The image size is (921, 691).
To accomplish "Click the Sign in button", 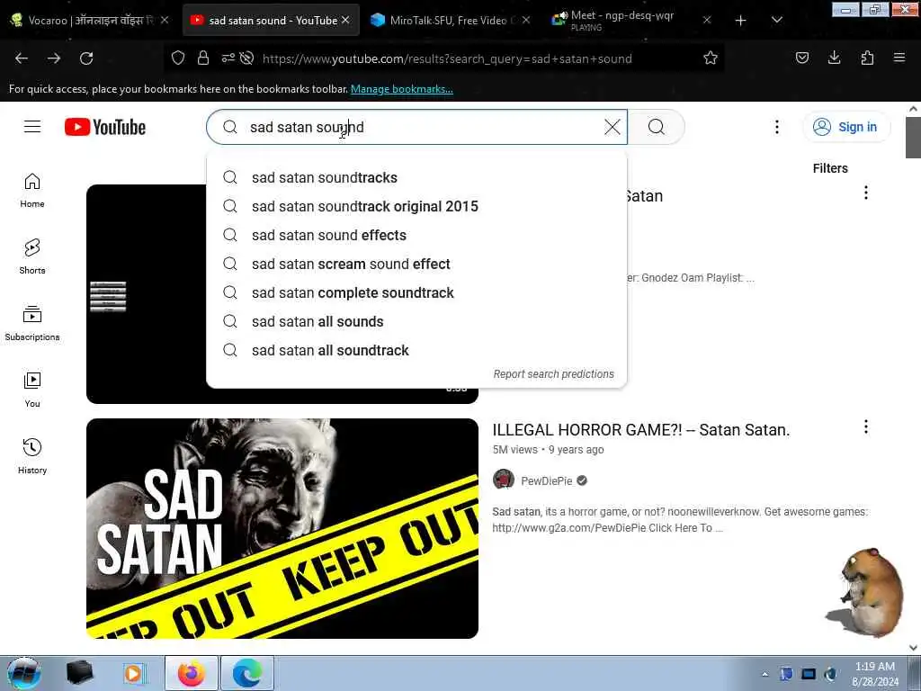I will (846, 127).
